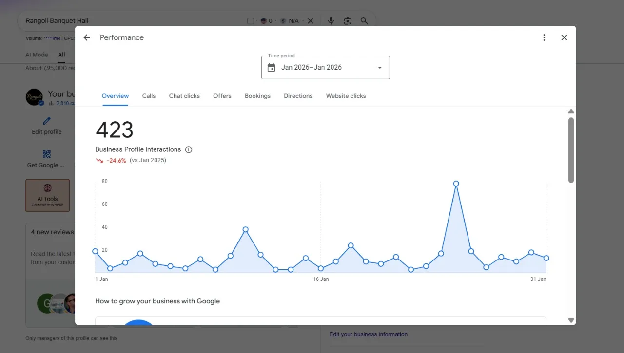Select the Directions tab
Screen dimensions: 624x353
(x=298, y=96)
